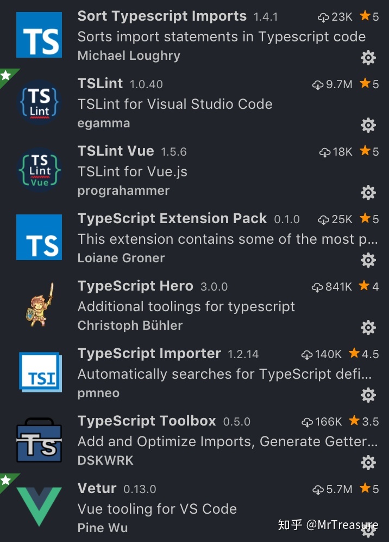Click the TSI TypeScript Importer logo
Screen dimensions: 389x542
pyautogui.click(x=40, y=372)
